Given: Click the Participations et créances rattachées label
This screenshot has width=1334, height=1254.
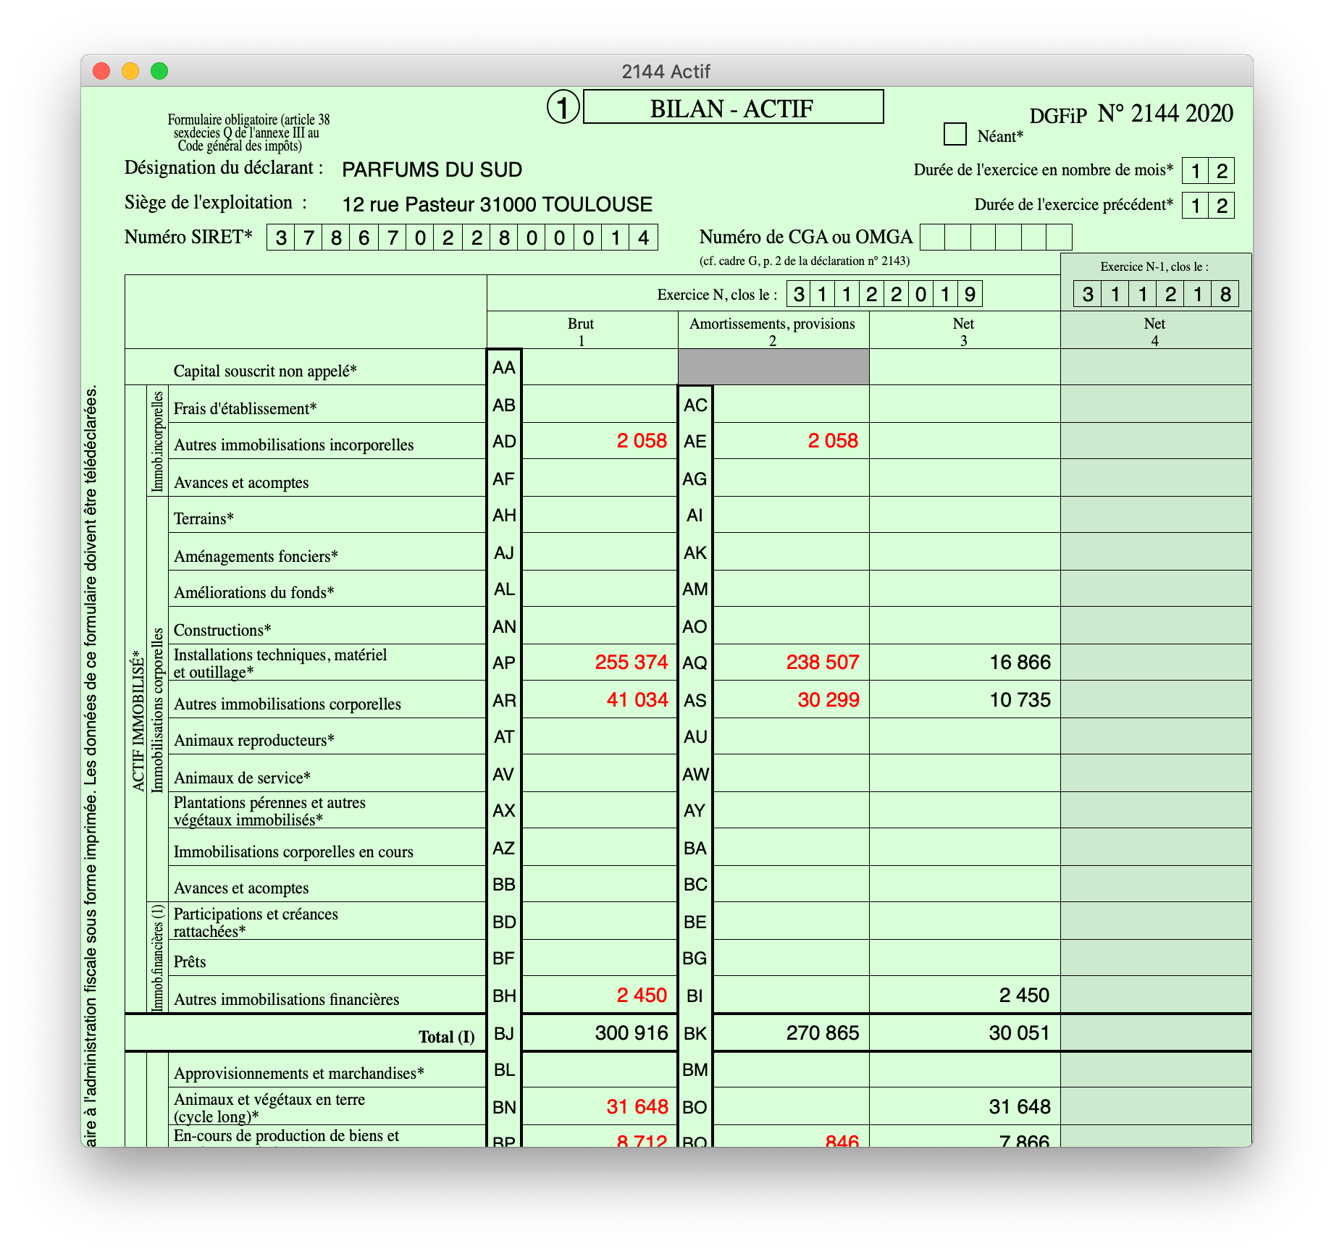Looking at the screenshot, I should pos(256,922).
